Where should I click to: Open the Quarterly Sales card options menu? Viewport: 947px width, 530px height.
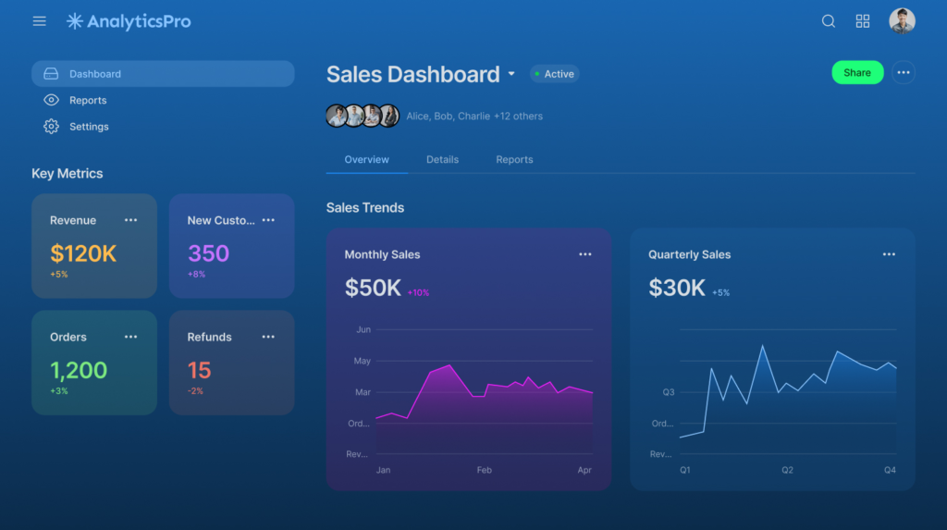click(x=889, y=254)
